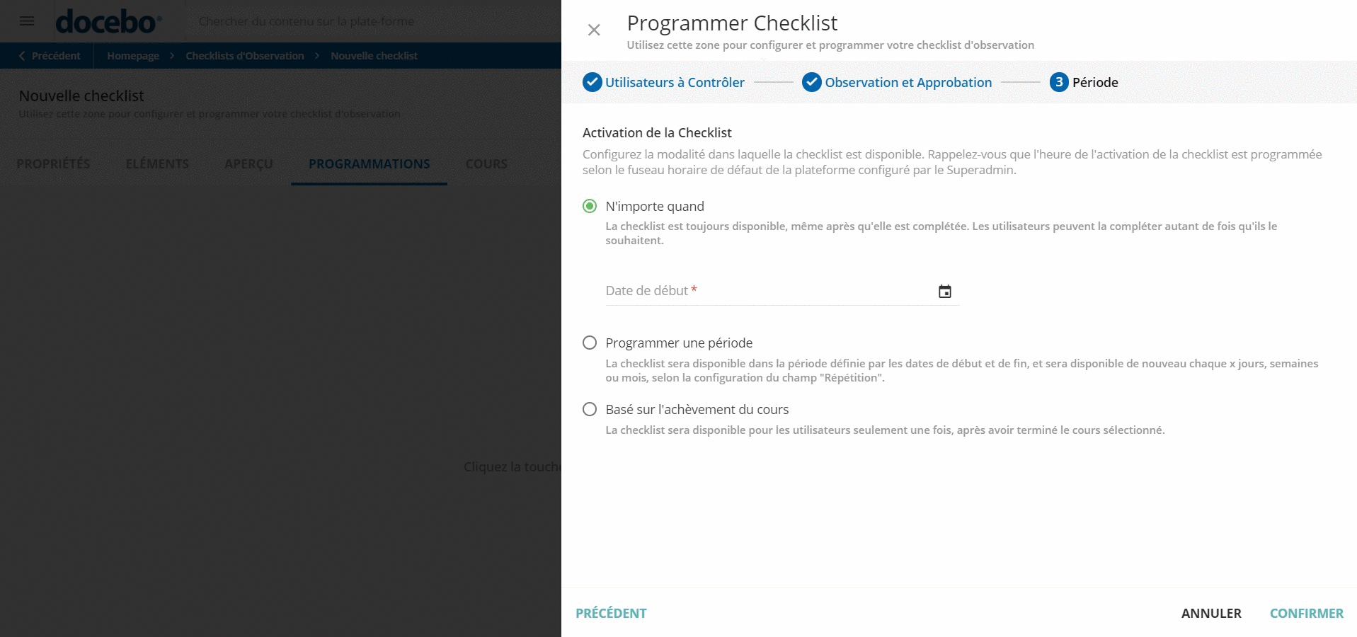Image resolution: width=1357 pixels, height=637 pixels.
Task: Select the step 3 Période indicator
Action: coord(1059,82)
